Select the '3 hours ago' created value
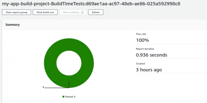 click(149, 70)
